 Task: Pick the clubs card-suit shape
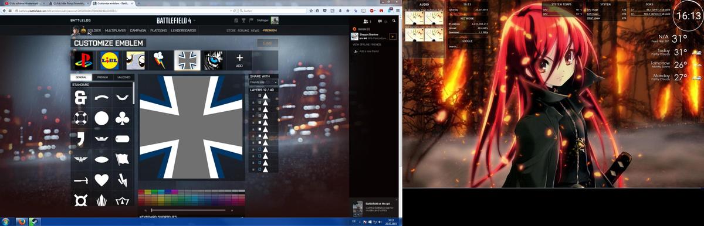122,118
